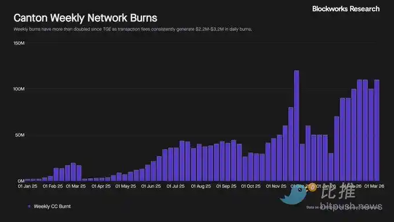Click the Blockworks Research logo text

pyautogui.click(x=346, y=9)
